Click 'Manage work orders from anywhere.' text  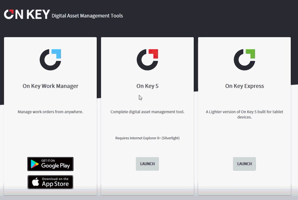[50, 112]
